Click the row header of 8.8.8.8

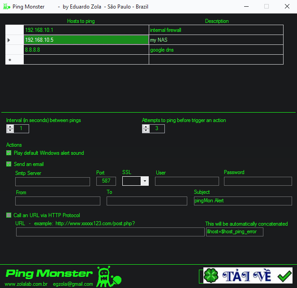tap(15, 50)
